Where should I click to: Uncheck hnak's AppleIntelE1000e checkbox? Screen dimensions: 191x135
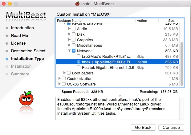[79, 62]
